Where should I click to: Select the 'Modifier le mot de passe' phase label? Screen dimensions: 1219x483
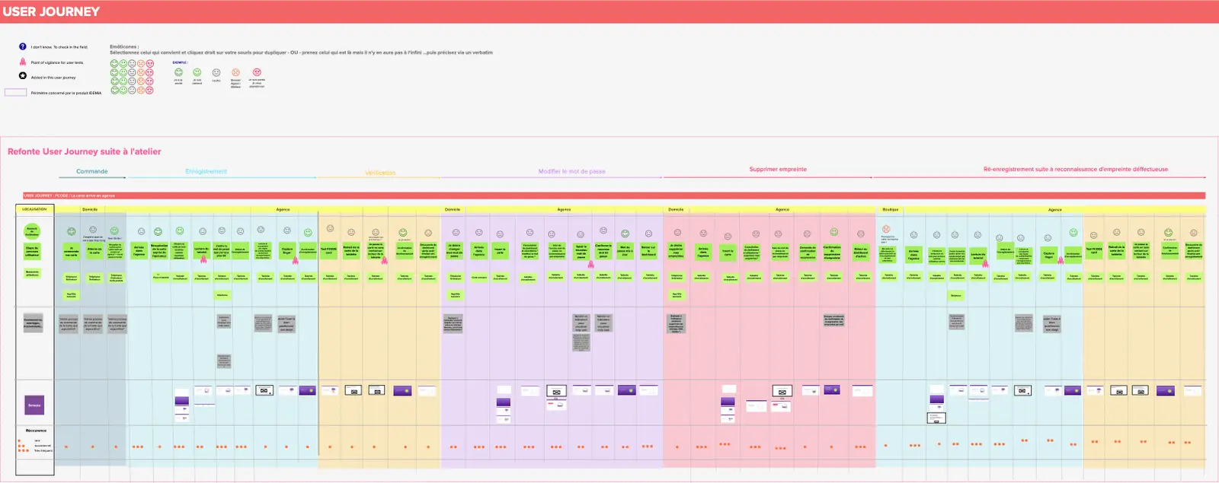tap(572, 171)
